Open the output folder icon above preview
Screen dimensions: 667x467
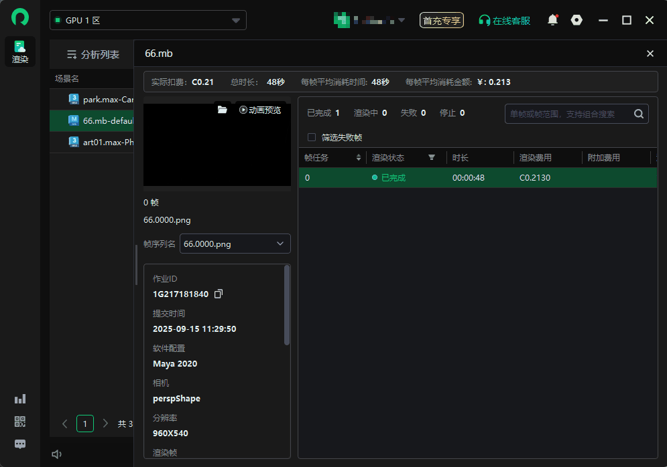click(223, 110)
